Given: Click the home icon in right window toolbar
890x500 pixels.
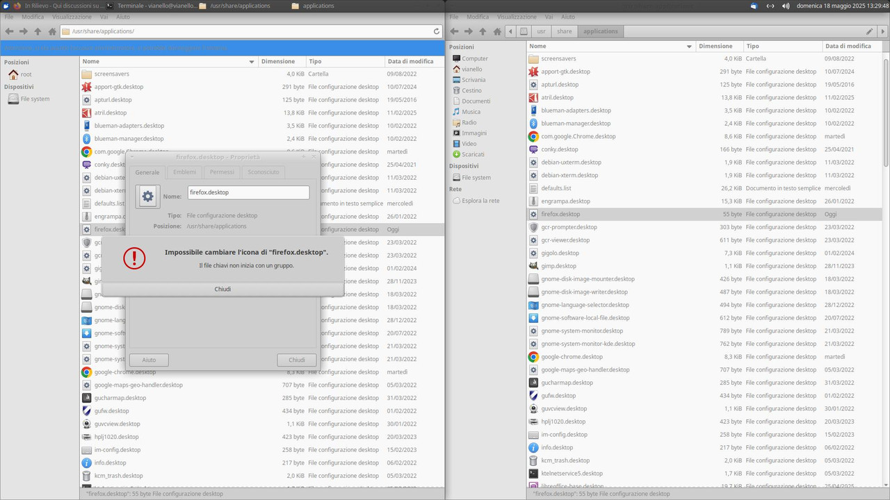Looking at the screenshot, I should pos(497,31).
